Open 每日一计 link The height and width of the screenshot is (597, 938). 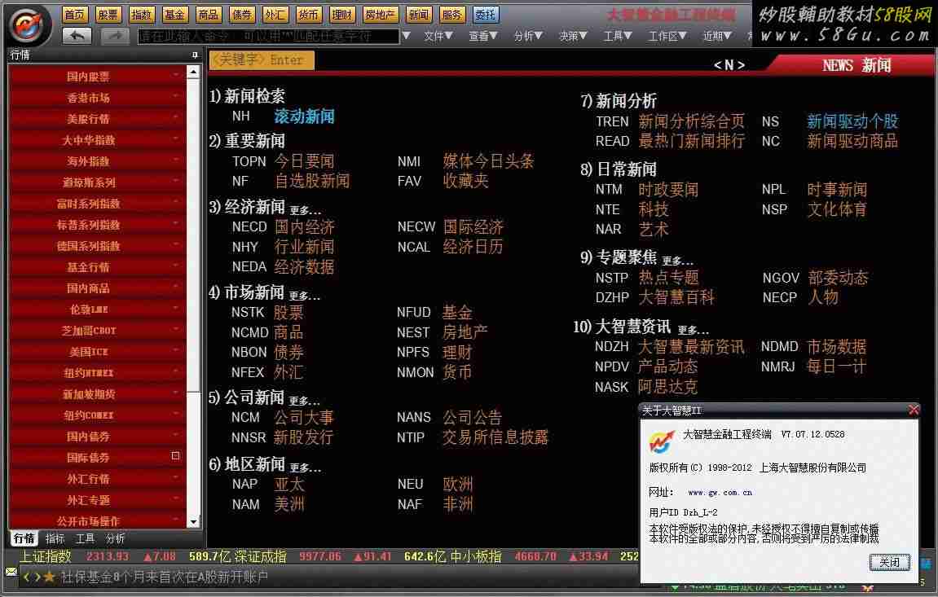tap(836, 367)
